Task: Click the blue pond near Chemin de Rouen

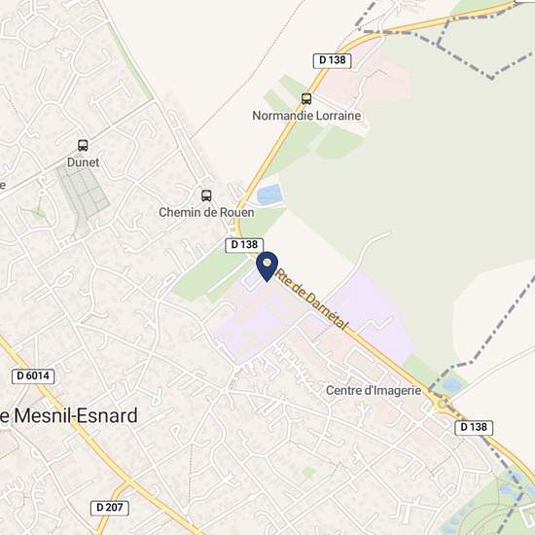Action: click(269, 195)
